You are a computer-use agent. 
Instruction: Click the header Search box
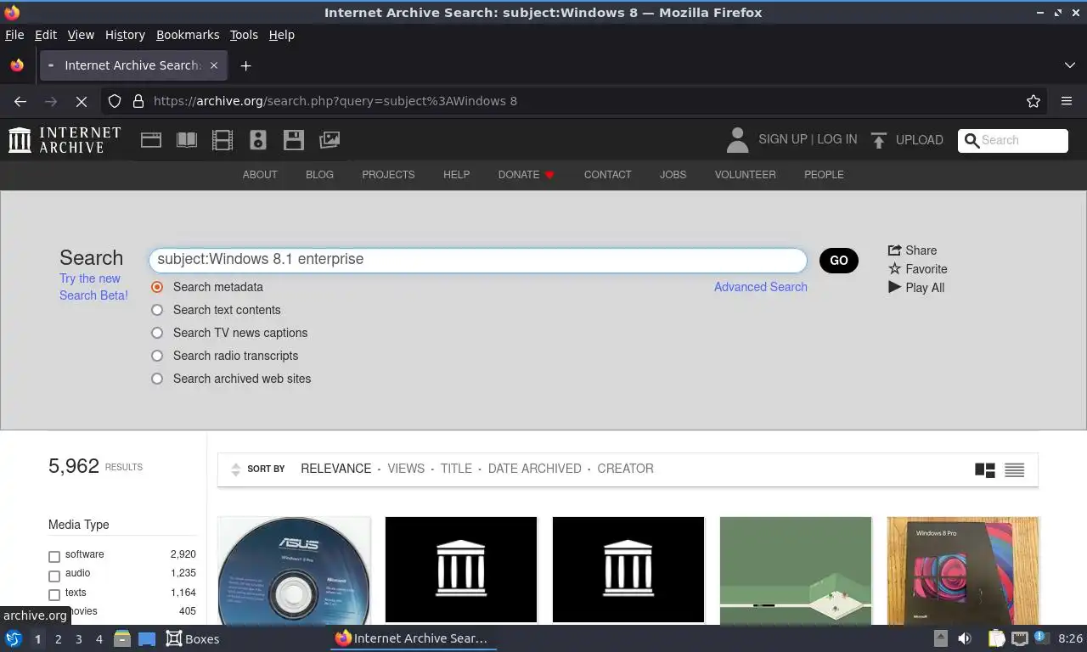point(1013,141)
